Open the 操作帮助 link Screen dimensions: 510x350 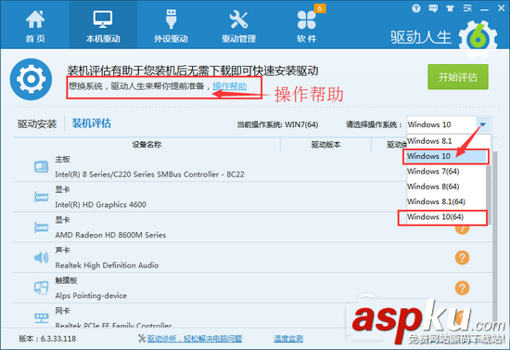click(x=230, y=86)
